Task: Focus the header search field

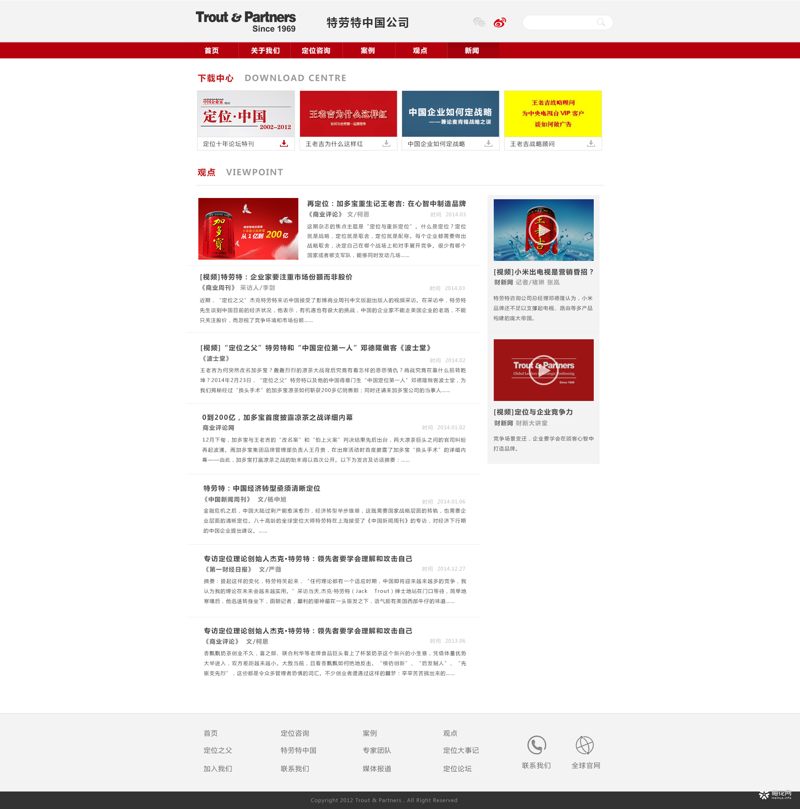Action: [567, 23]
